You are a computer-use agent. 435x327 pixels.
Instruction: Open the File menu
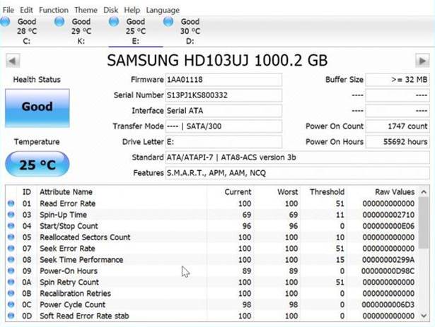pos(8,10)
